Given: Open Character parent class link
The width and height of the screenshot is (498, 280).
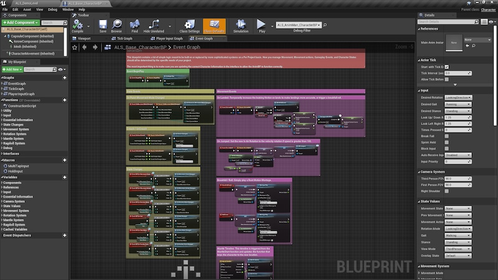Looking at the screenshot, I should [489, 9].
